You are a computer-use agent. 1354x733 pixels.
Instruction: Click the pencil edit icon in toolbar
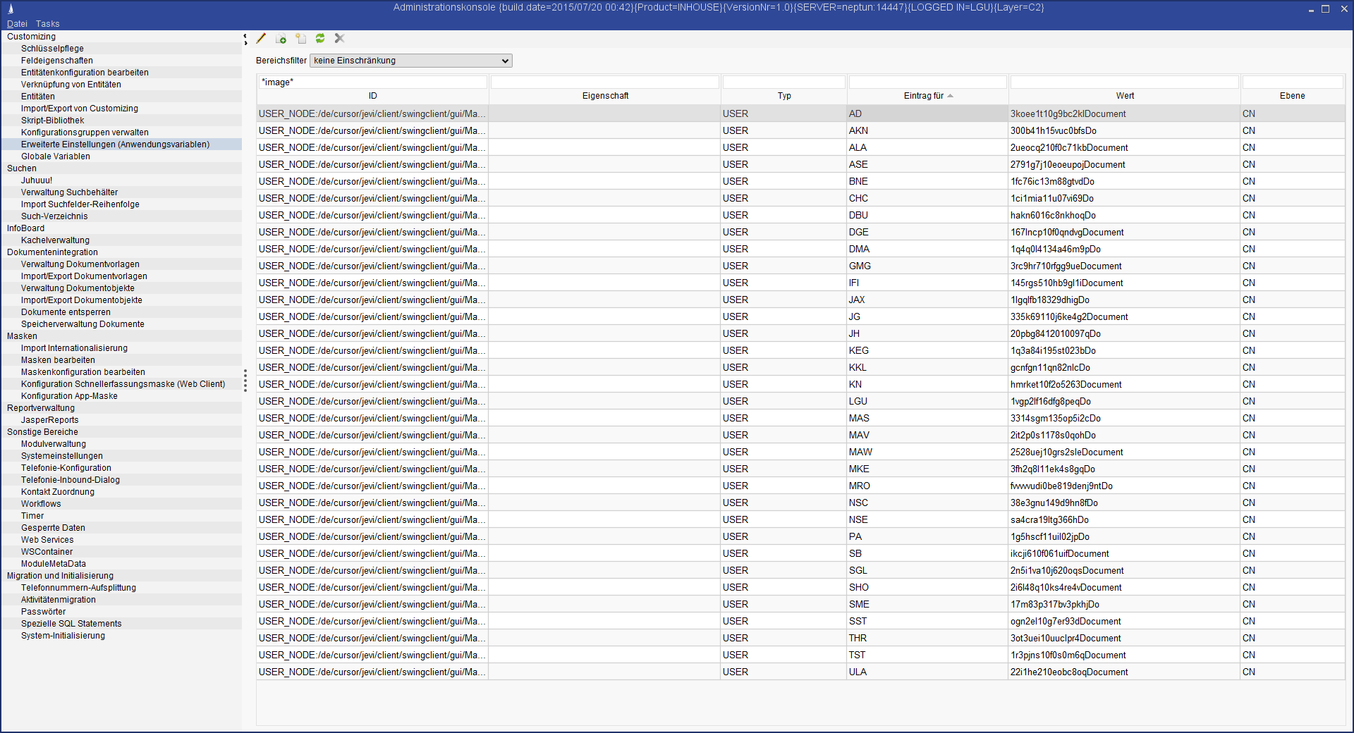point(261,39)
